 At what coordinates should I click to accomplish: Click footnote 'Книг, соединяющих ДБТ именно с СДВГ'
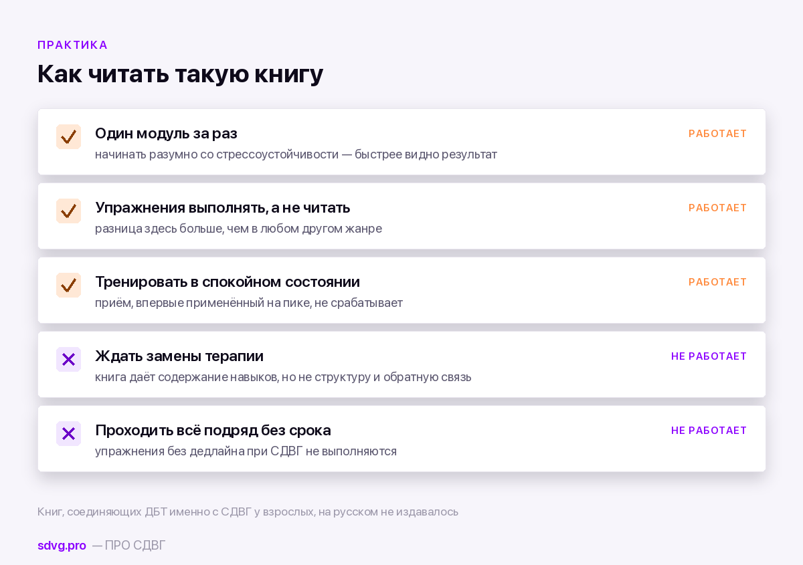click(x=144, y=512)
